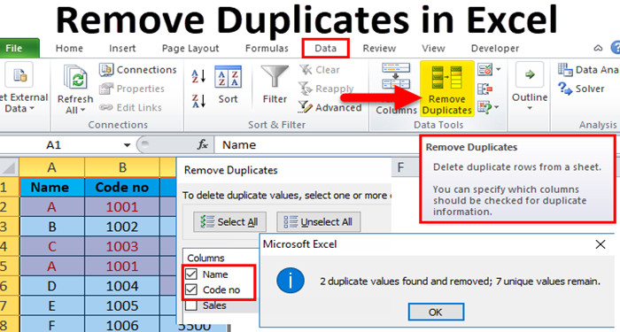Click OK in Microsoft Excel dialog
The height and width of the screenshot is (332, 620).
(x=436, y=312)
